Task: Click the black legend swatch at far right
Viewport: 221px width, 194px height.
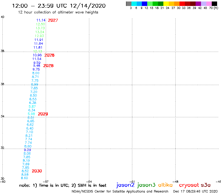Action: [214, 4]
